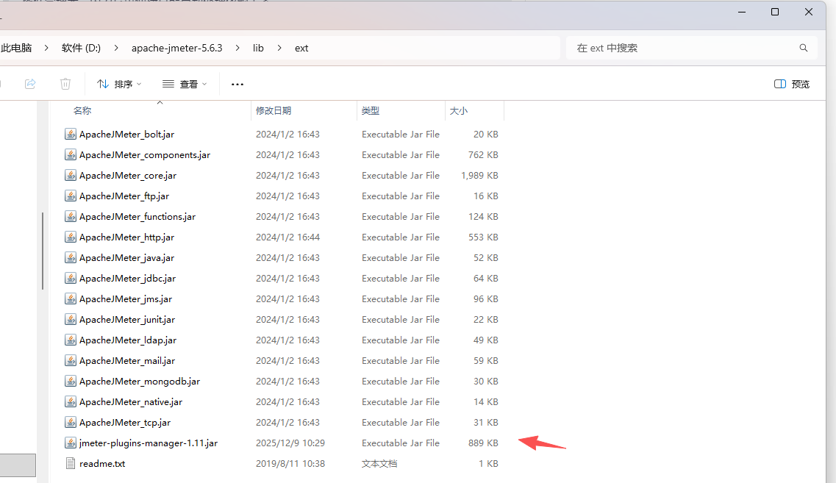Select the ApacheJMeter_bolt.jar file icon
Viewport: 836px width, 483px height.
[x=71, y=134]
